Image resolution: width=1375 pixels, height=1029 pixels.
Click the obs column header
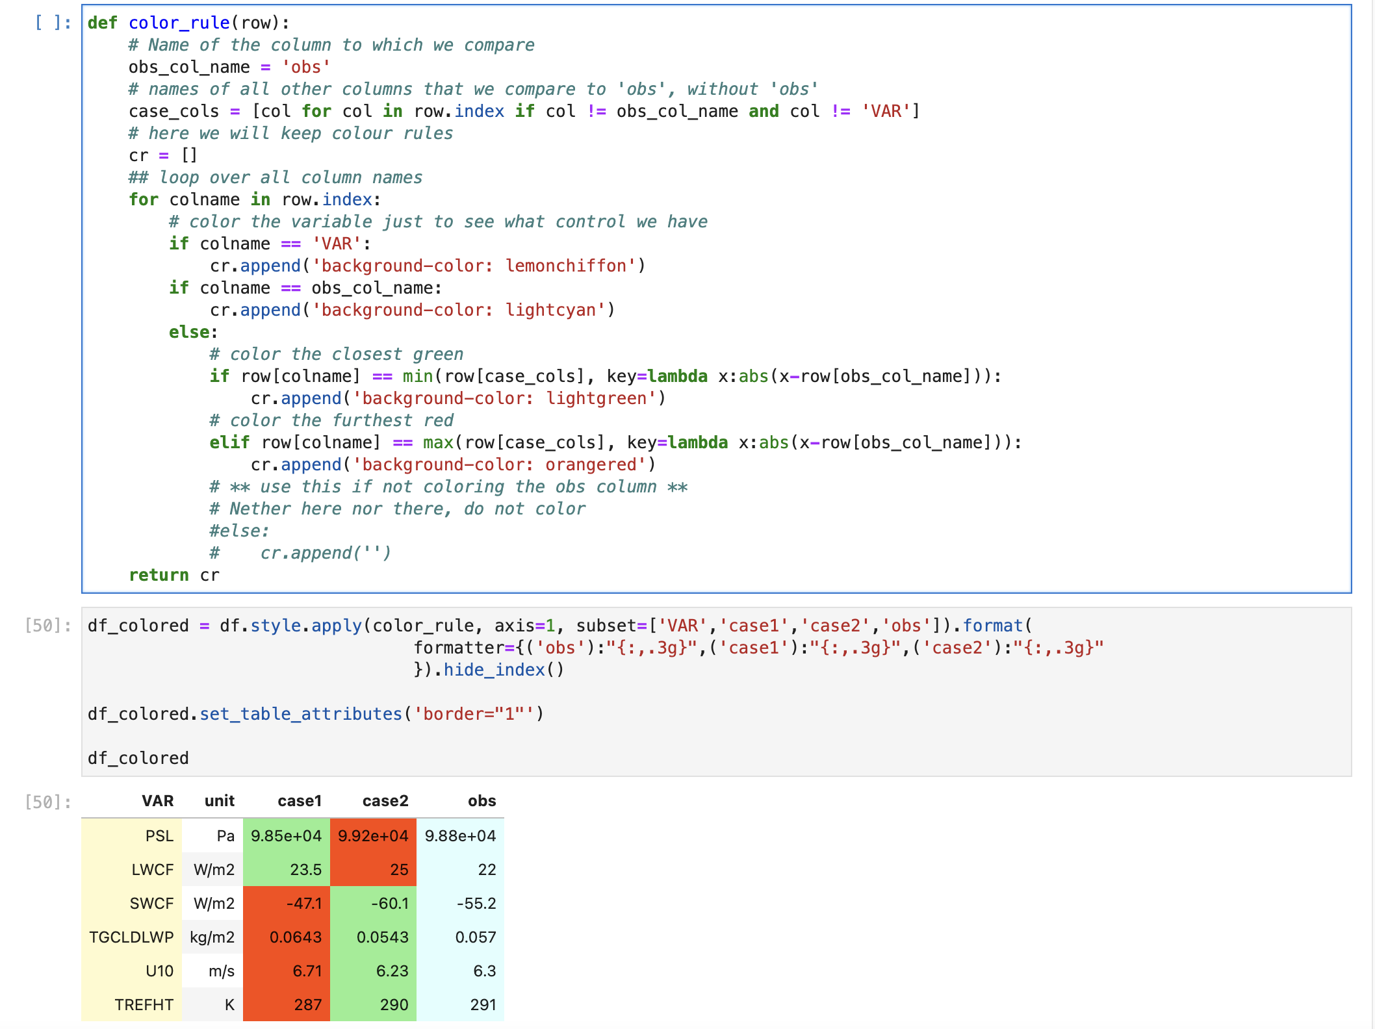(x=482, y=801)
